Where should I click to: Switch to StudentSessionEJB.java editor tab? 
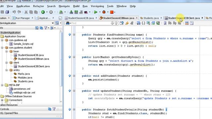(x=81, y=18)
